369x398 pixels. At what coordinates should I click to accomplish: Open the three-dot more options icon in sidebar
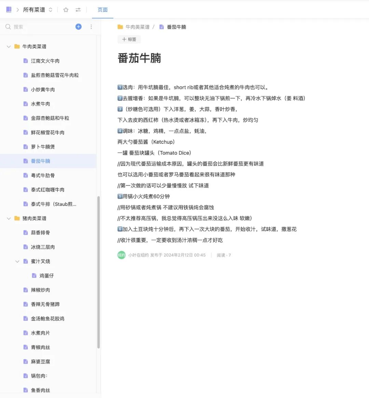click(x=91, y=27)
